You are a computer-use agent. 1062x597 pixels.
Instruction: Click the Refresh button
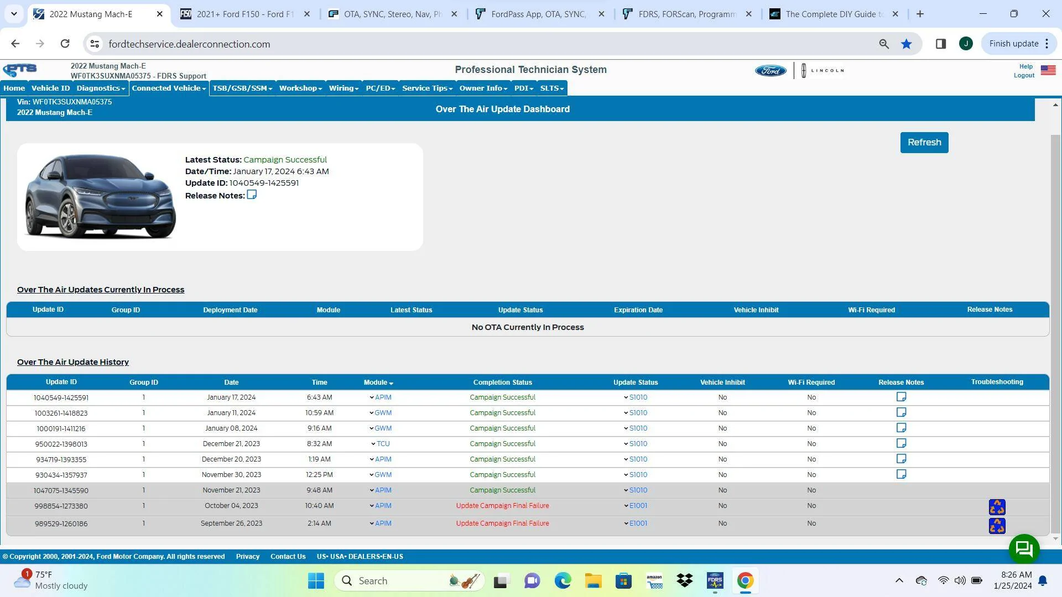coord(924,143)
